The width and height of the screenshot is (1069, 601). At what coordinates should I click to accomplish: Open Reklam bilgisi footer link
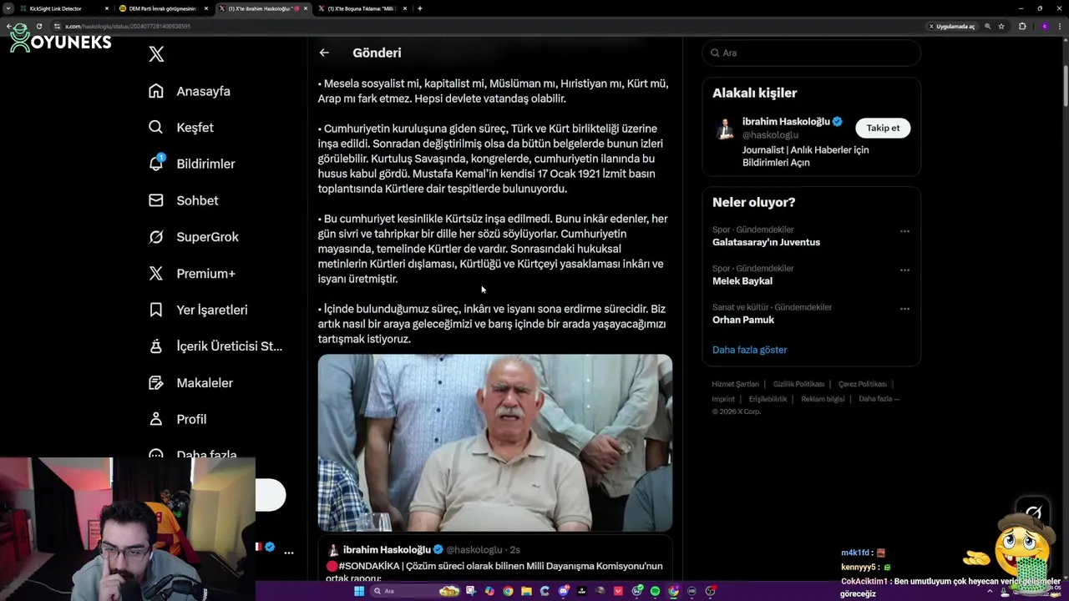coord(823,399)
